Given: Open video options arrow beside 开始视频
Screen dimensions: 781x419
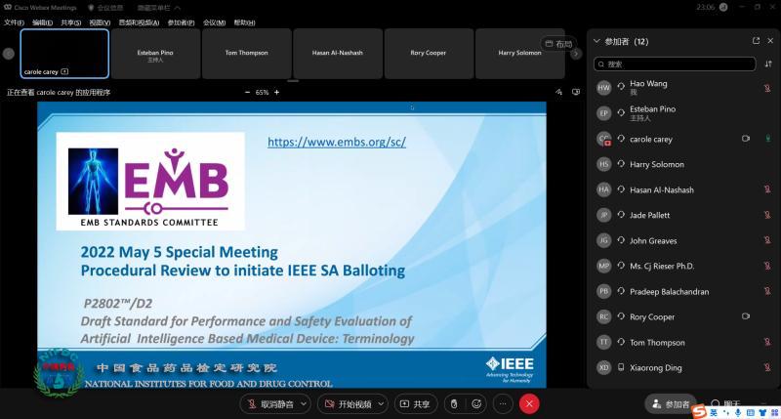Looking at the screenshot, I should click(382, 404).
